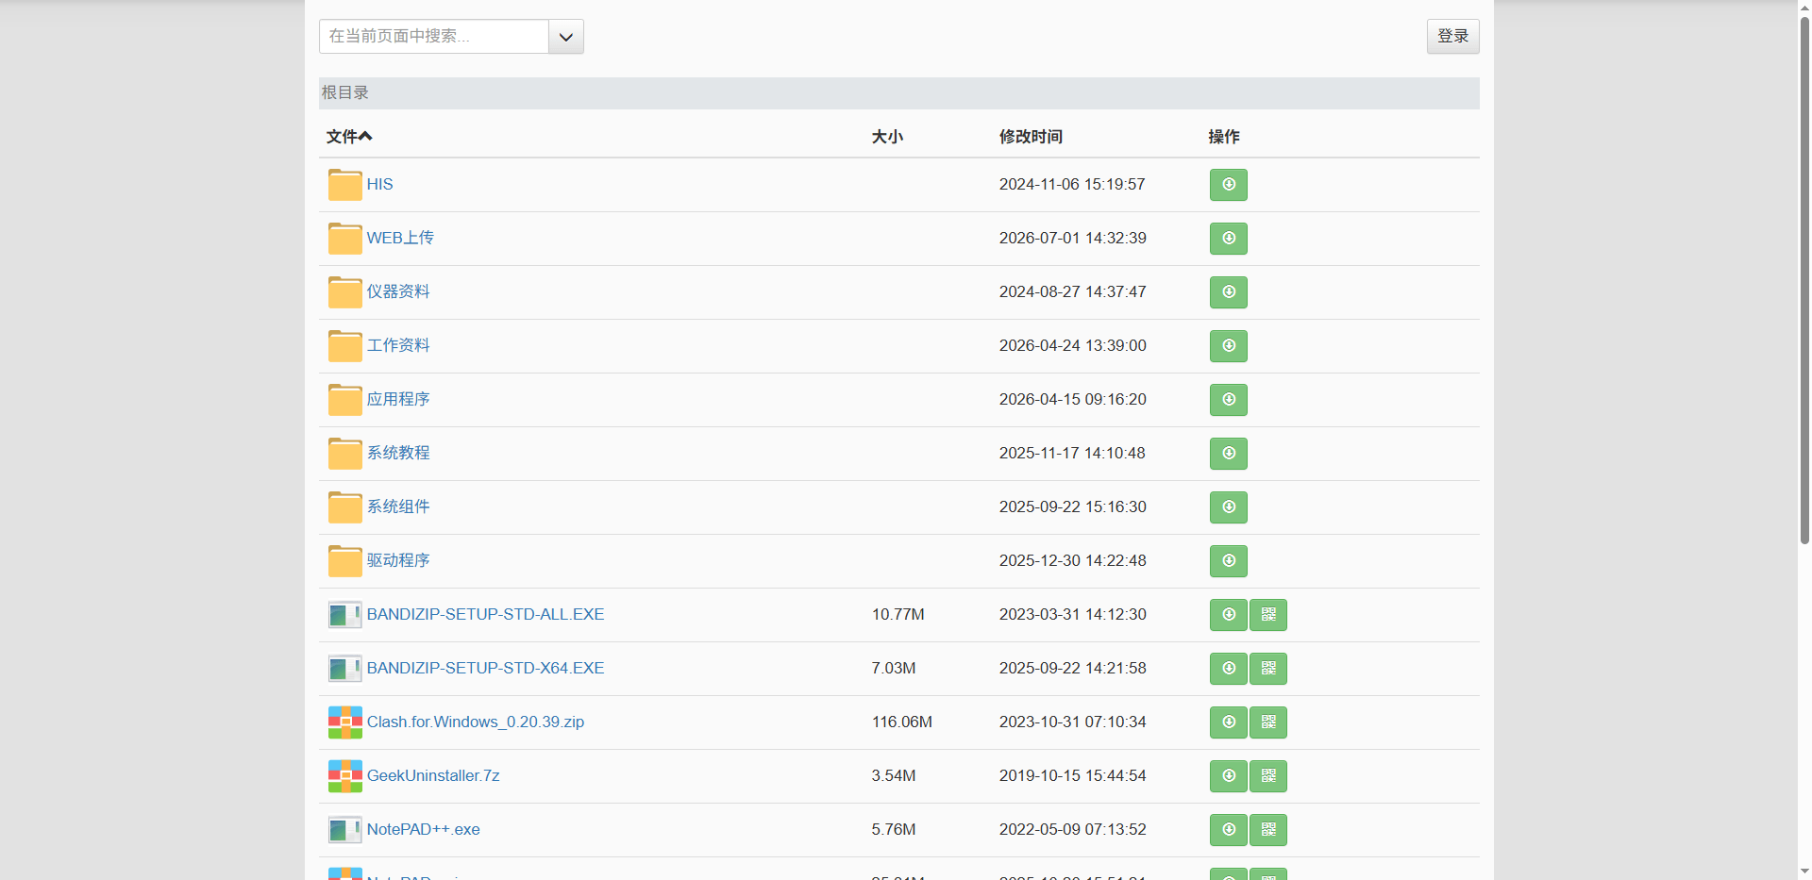1812x880 pixels.
Task: Click download icon for WEB上传 folder
Action: [x=1228, y=239]
